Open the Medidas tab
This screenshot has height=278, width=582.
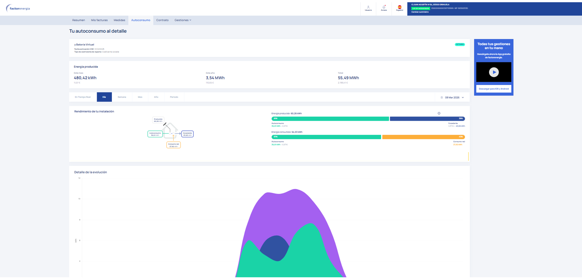119,20
